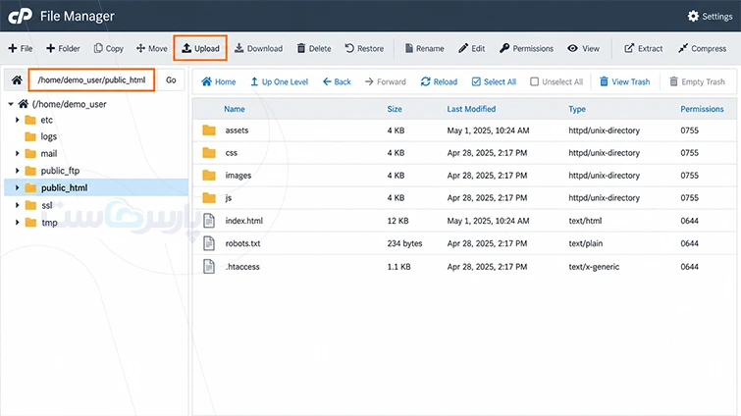The image size is (741, 416).
Task: Go to Home in navigation bar
Action: click(218, 81)
